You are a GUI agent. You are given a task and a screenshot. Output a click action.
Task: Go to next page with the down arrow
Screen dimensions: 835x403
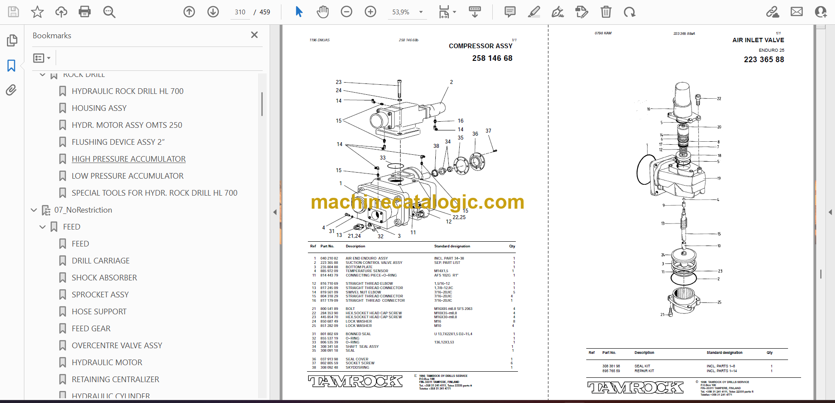(x=213, y=12)
